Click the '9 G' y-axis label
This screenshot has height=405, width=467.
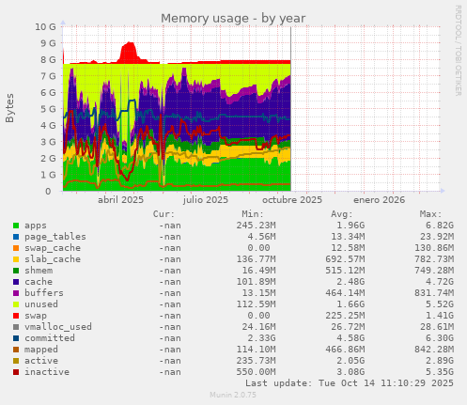48,43
